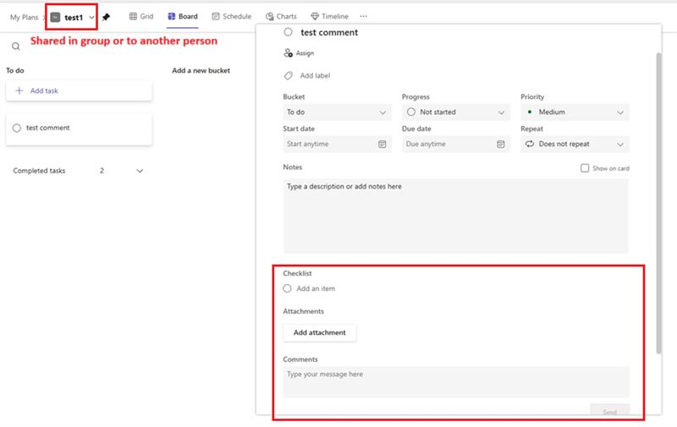677x427 pixels.
Task: Click the repeat arrows icon
Action: pyautogui.click(x=530, y=144)
